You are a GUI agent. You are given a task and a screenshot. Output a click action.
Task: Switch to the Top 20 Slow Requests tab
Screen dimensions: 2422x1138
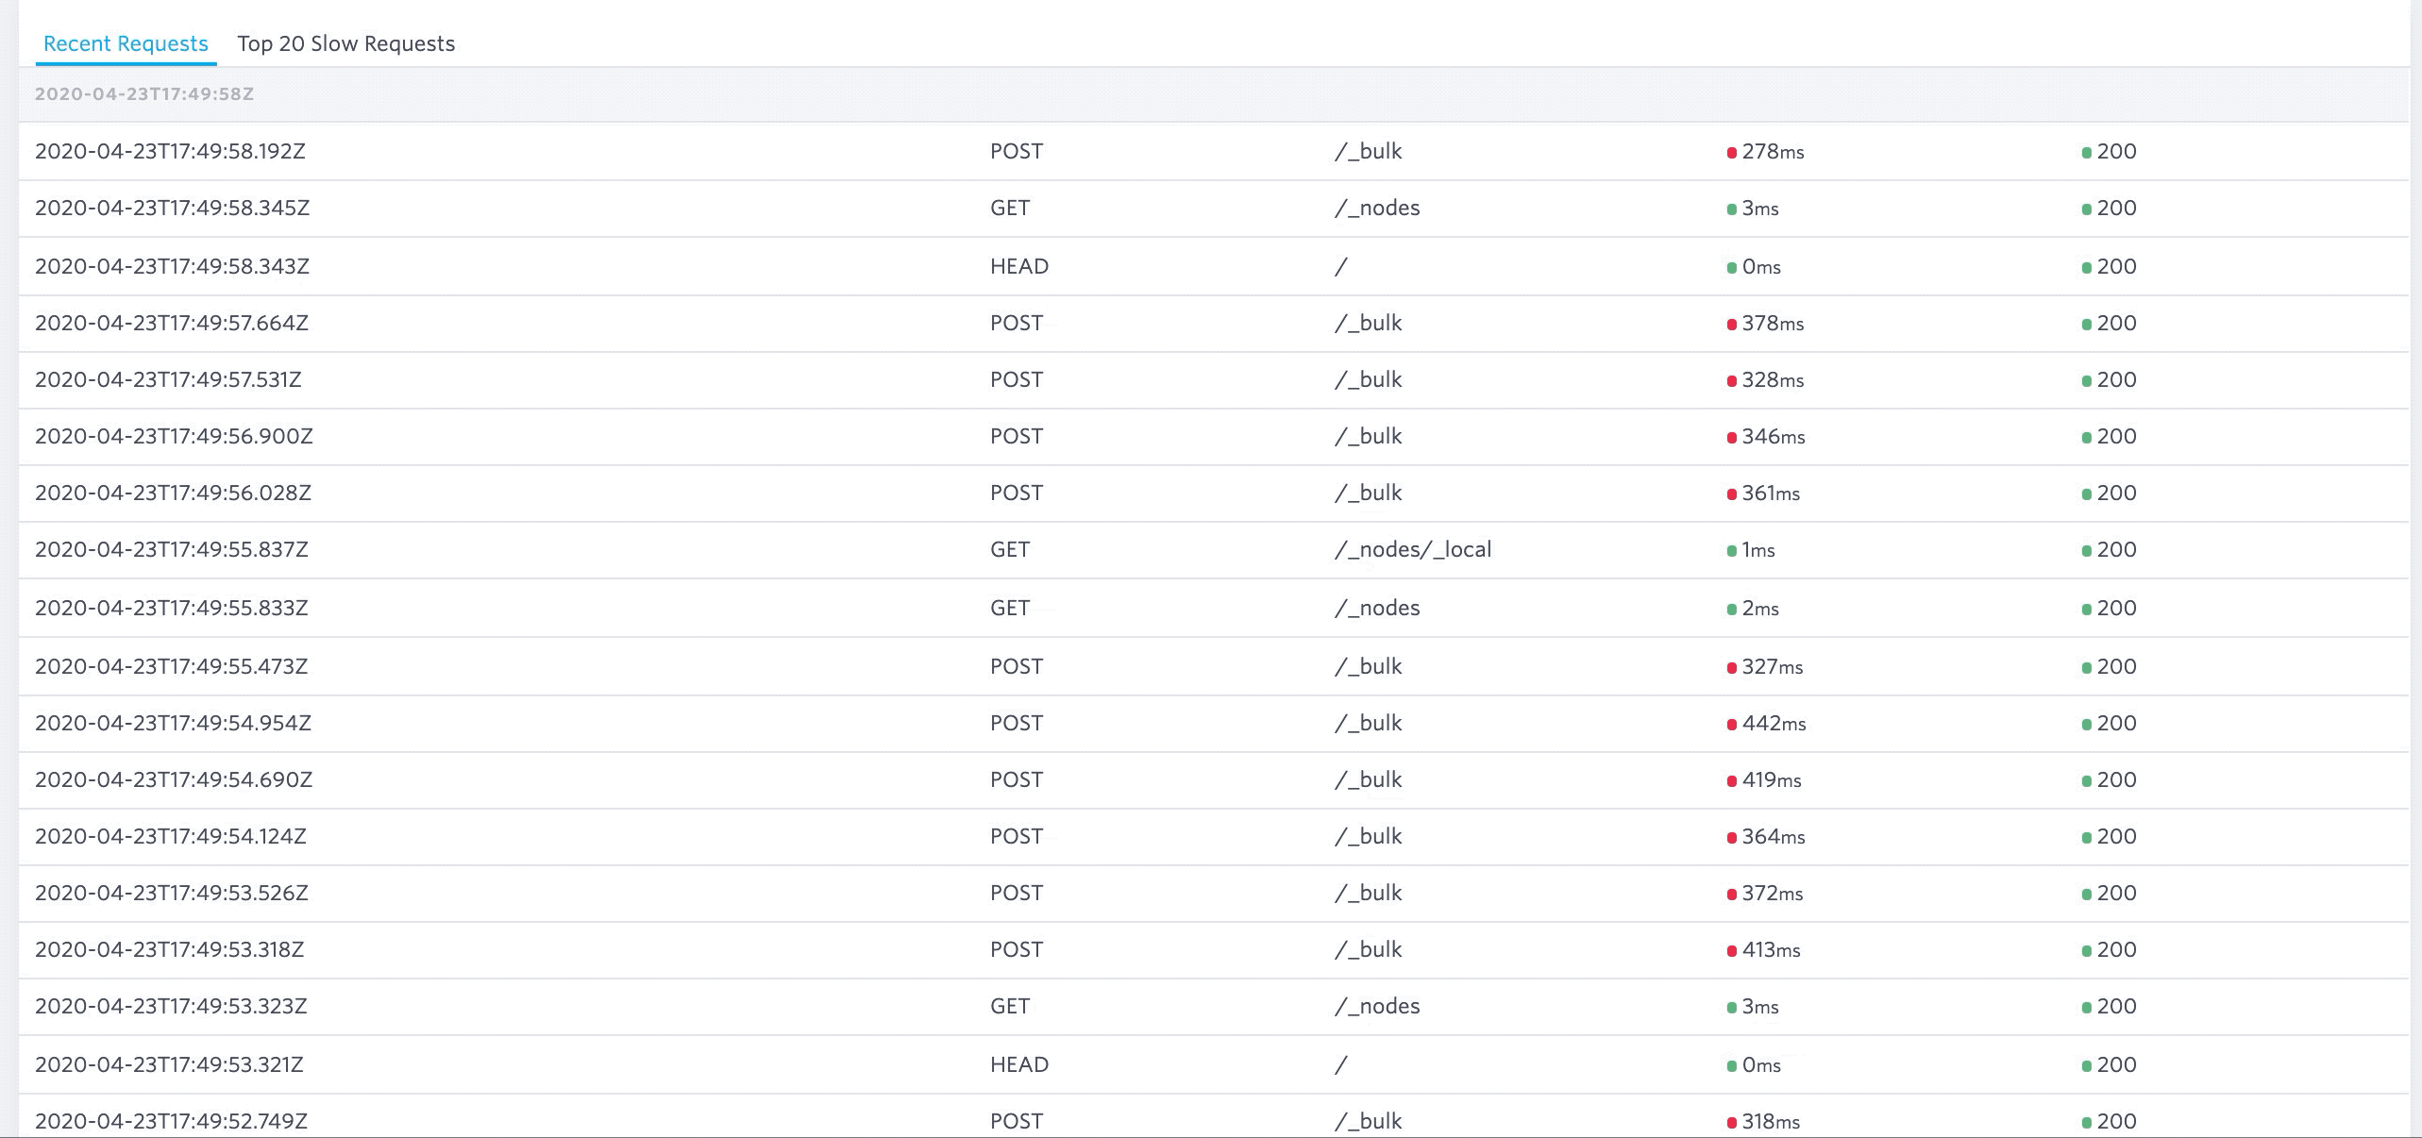tap(346, 43)
